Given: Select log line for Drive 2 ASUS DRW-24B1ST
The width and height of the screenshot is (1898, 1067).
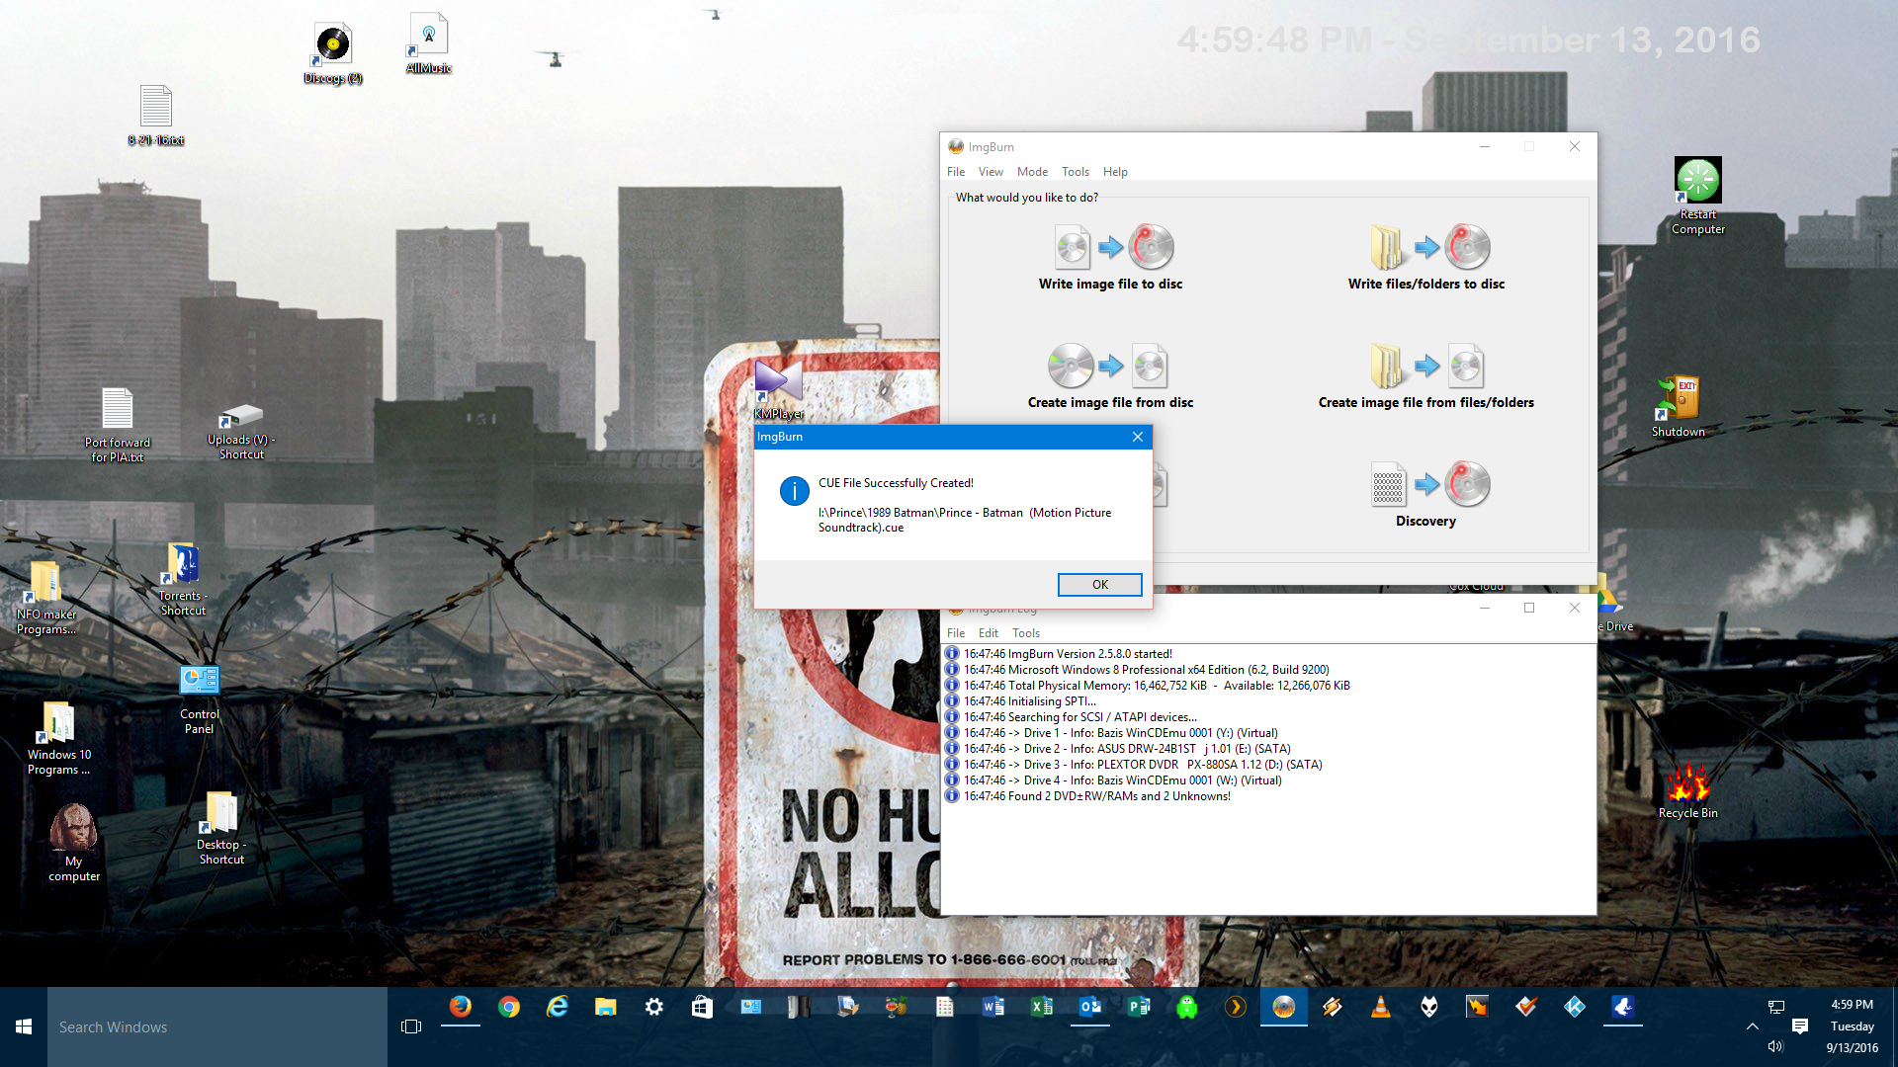Looking at the screenshot, I should (1127, 749).
